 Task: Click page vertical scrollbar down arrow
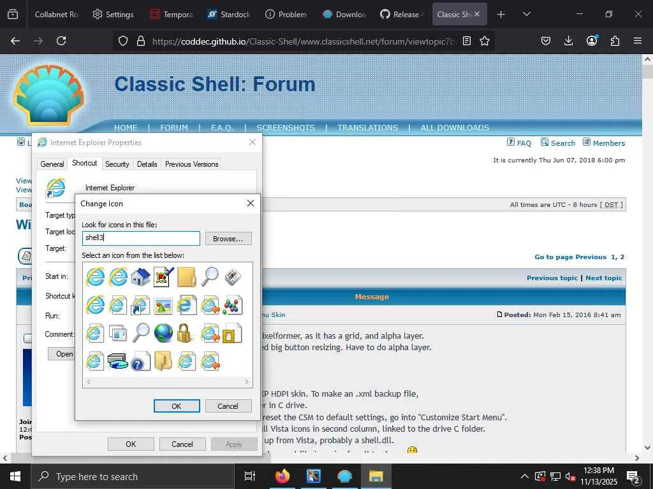[647, 448]
